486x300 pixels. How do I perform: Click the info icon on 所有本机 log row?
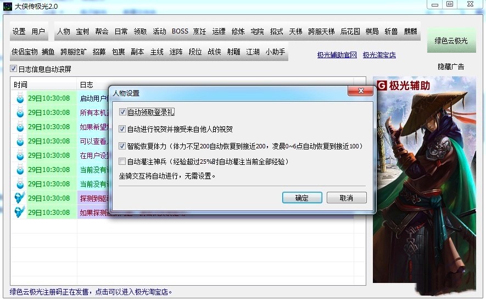pos(20,113)
